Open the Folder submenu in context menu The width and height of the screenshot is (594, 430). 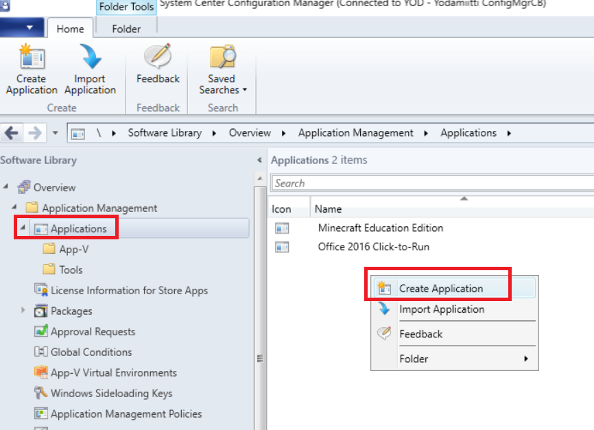(x=454, y=359)
